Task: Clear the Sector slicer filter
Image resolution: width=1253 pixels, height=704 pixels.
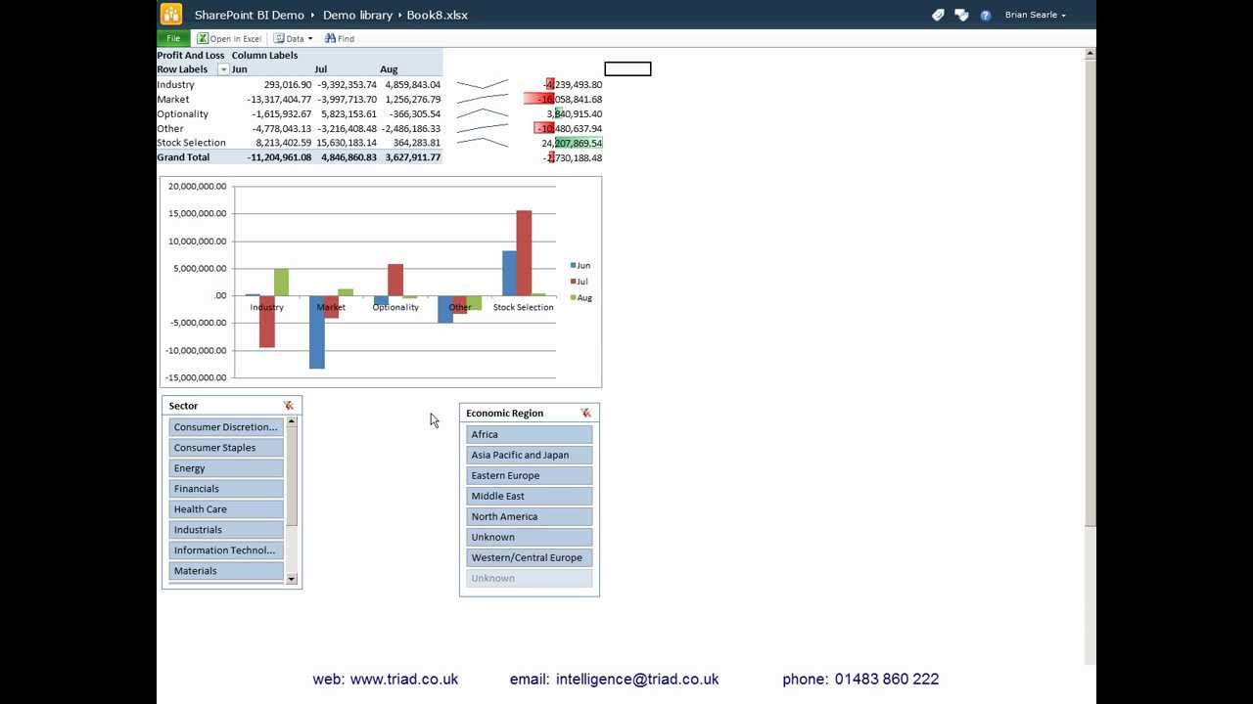Action: (288, 405)
